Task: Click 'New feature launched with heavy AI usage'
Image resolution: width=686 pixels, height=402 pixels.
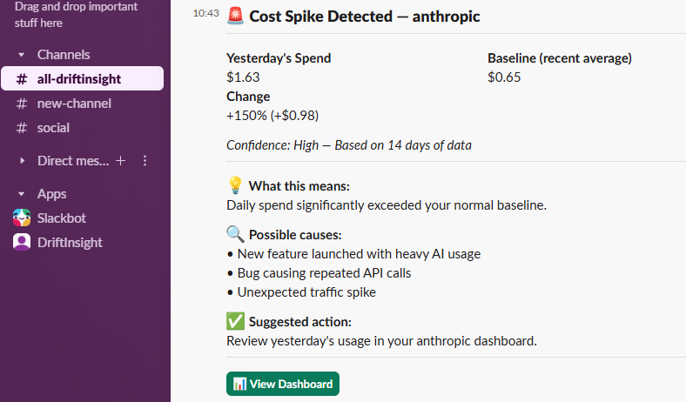Action: (359, 254)
